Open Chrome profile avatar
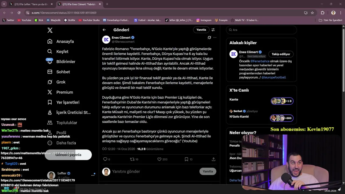Viewport: 345px width, 194px height. pyautogui.click(x=333, y=13)
